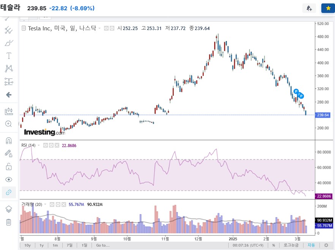Select the 1y time range
Screen dimensions: 335x250
click(x=41, y=245)
